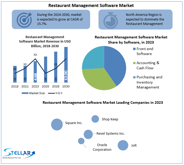Click the 'Shop Keep' label
Viewport: 184px width, 165px height.
tap(110, 119)
